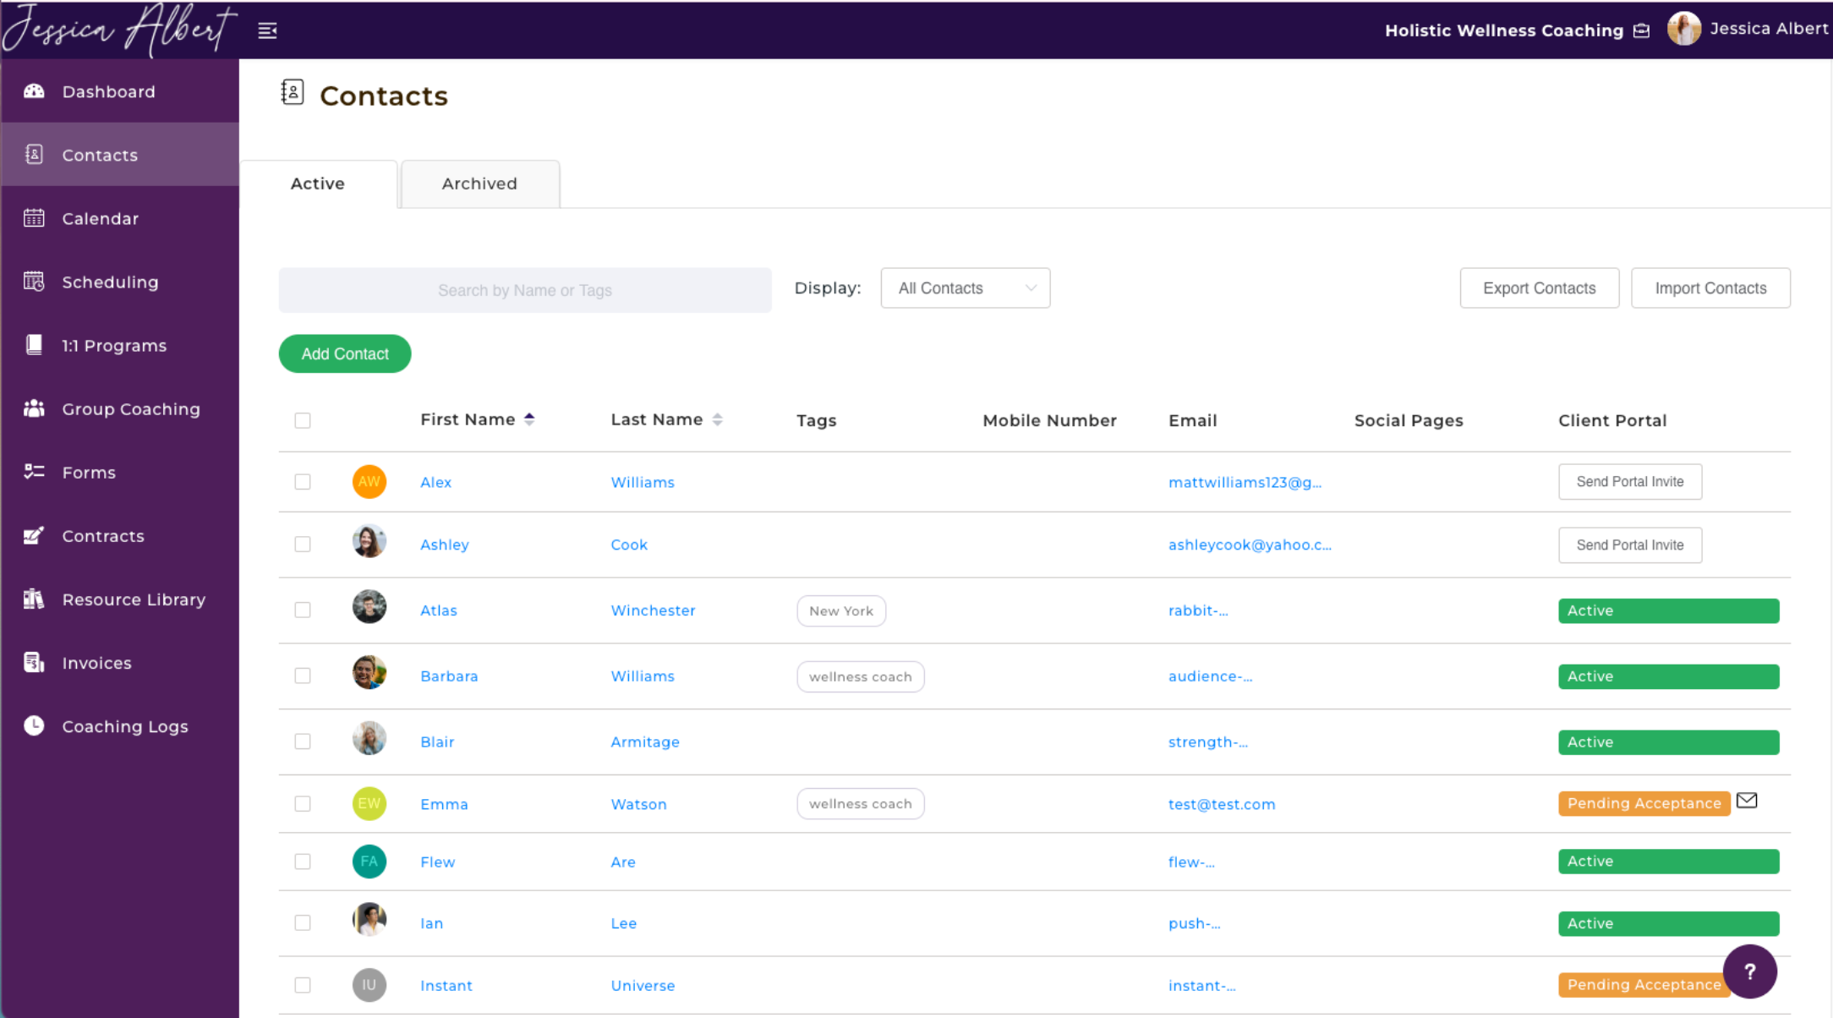Image resolution: width=1833 pixels, height=1018 pixels.
Task: Sort by Last Name column arrow
Action: coord(717,419)
